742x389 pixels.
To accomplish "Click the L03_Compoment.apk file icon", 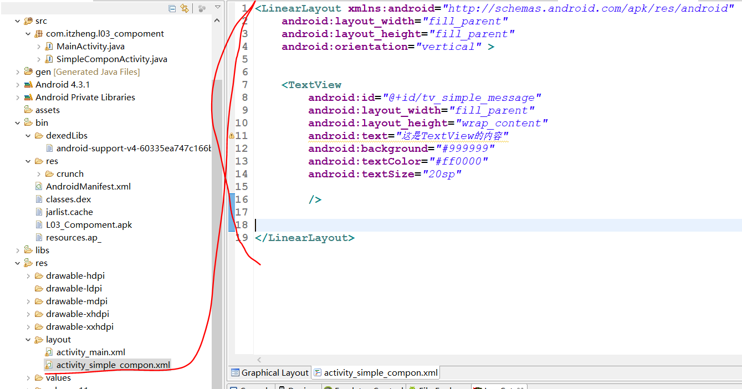I will coord(39,225).
